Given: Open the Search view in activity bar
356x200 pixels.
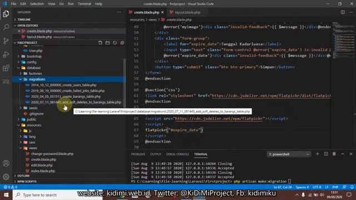Looking at the screenshot, I should pos(6,27).
